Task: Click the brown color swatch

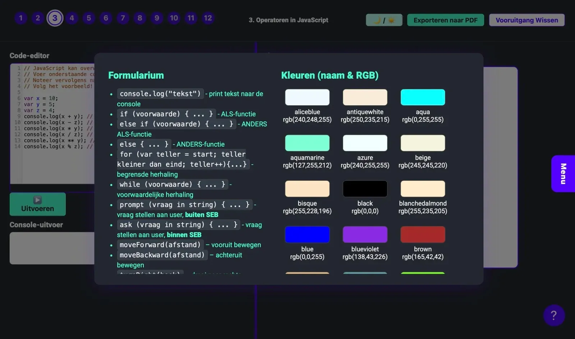Action: [x=423, y=234]
